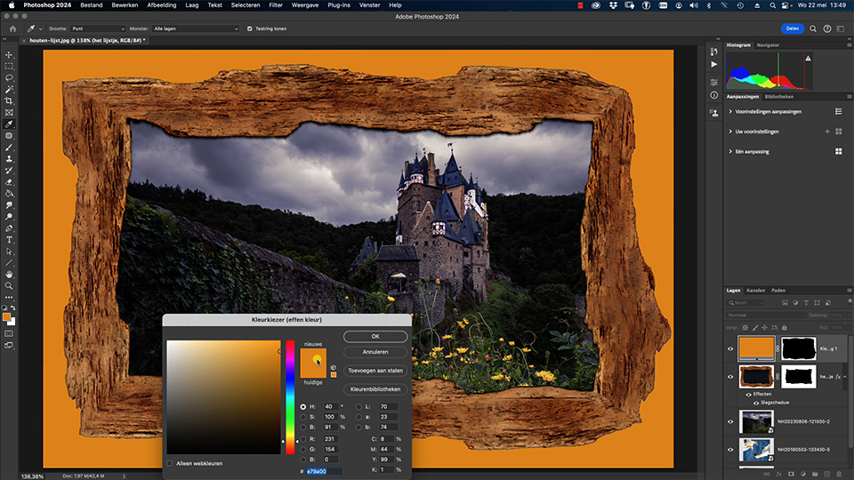Image resolution: width=854 pixels, height=480 pixels.
Task: Select the Magic Wand tool
Action: (x=9, y=89)
